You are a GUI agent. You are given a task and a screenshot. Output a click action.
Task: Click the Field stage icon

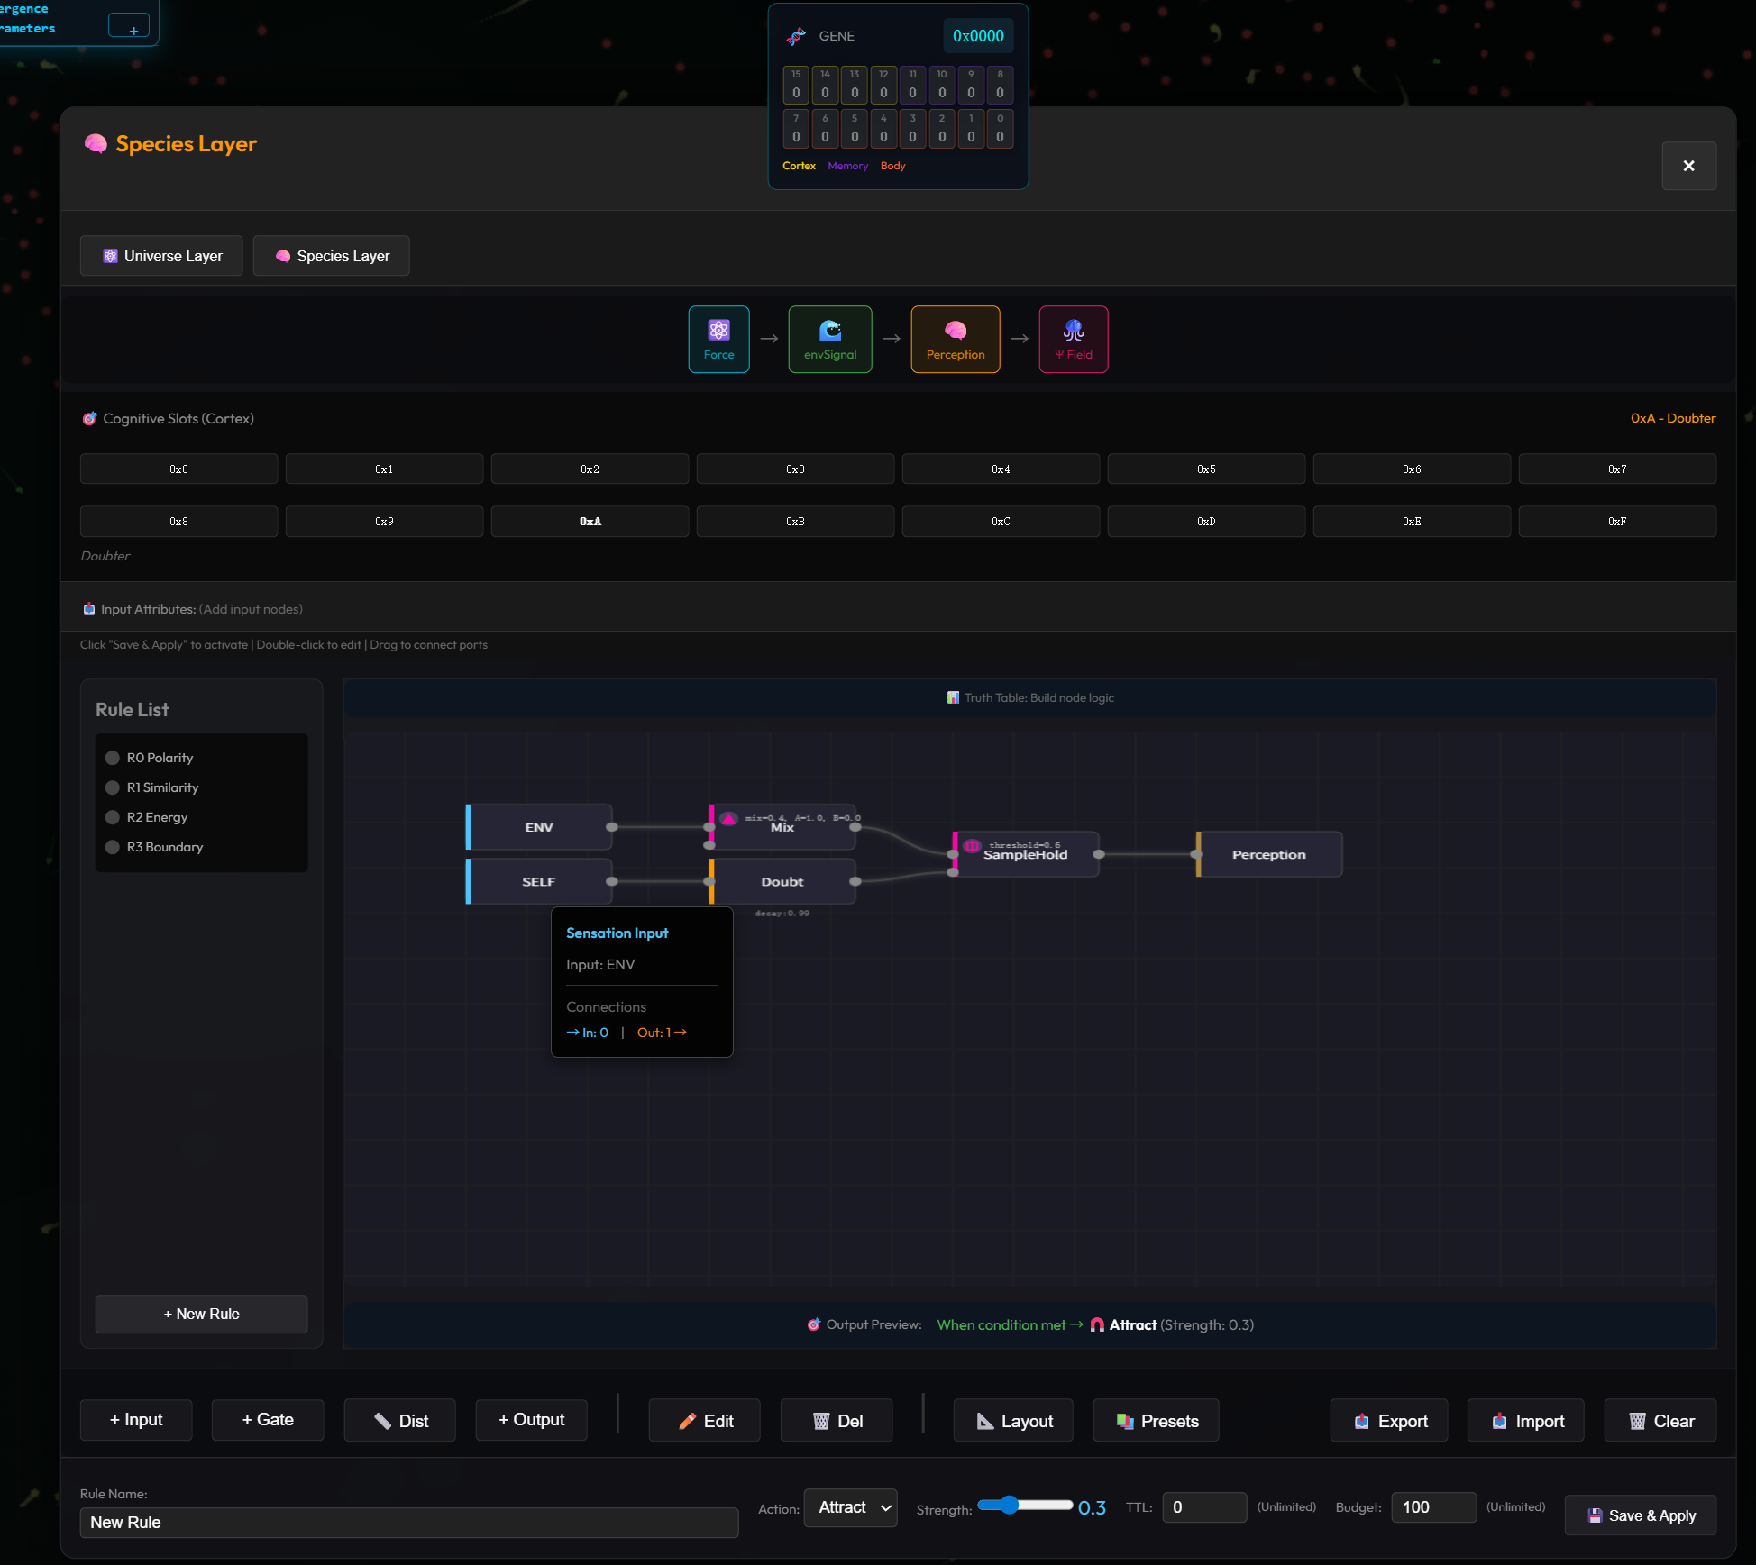tap(1074, 329)
